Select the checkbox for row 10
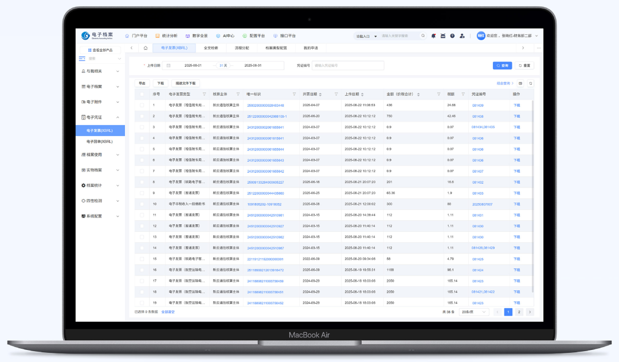 click(142, 204)
